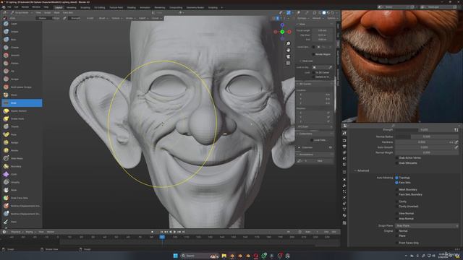Adjust the Hardness slider

(422, 142)
